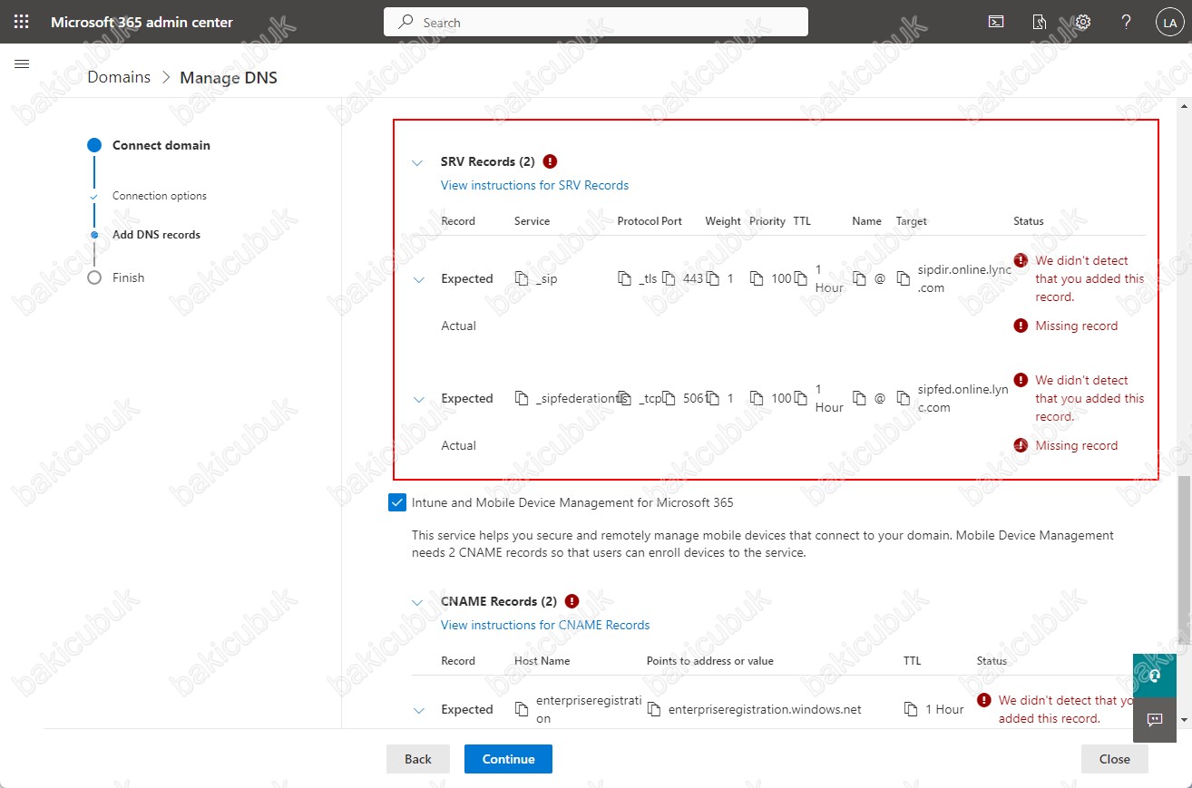1192x788 pixels.
Task: Collapse the CNAME Records section
Action: [x=417, y=602]
